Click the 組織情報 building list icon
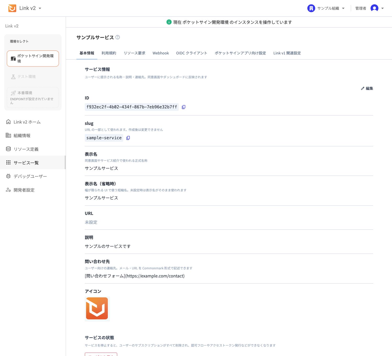Image resolution: width=392 pixels, height=356 pixels. coord(8,135)
